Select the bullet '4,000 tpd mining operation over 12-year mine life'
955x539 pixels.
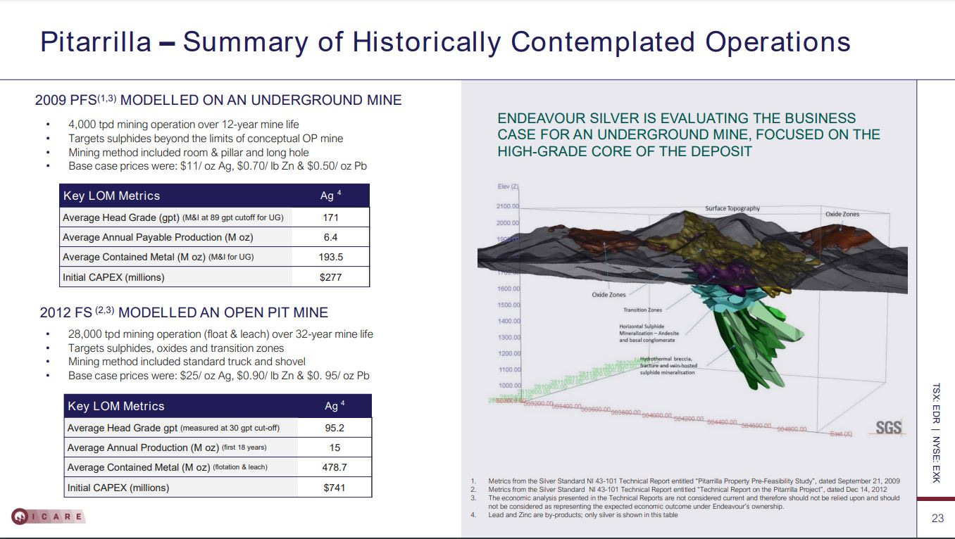pyautogui.click(x=184, y=125)
